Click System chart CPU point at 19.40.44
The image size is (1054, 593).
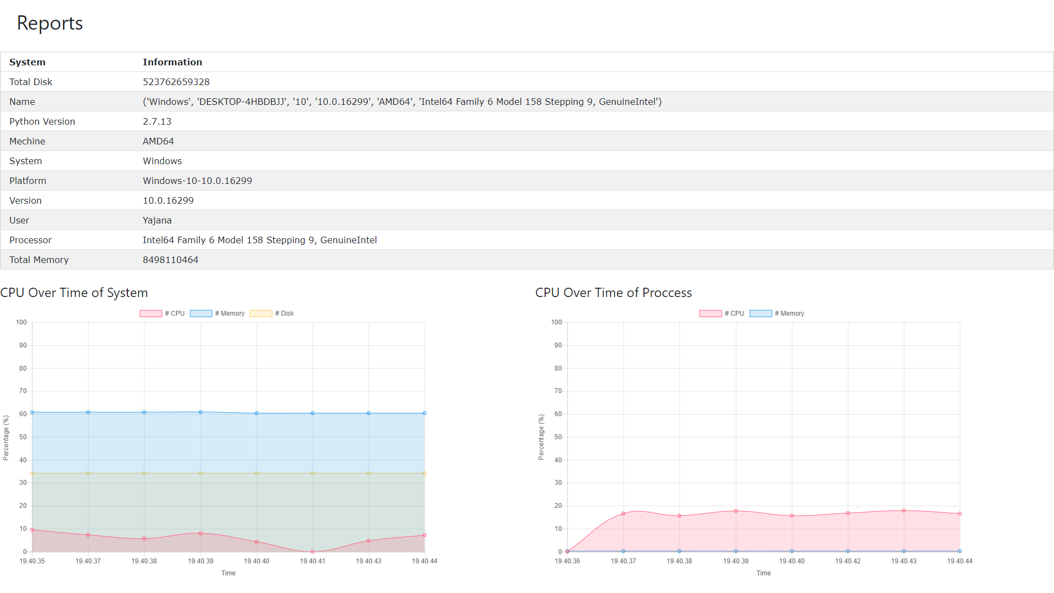point(424,535)
